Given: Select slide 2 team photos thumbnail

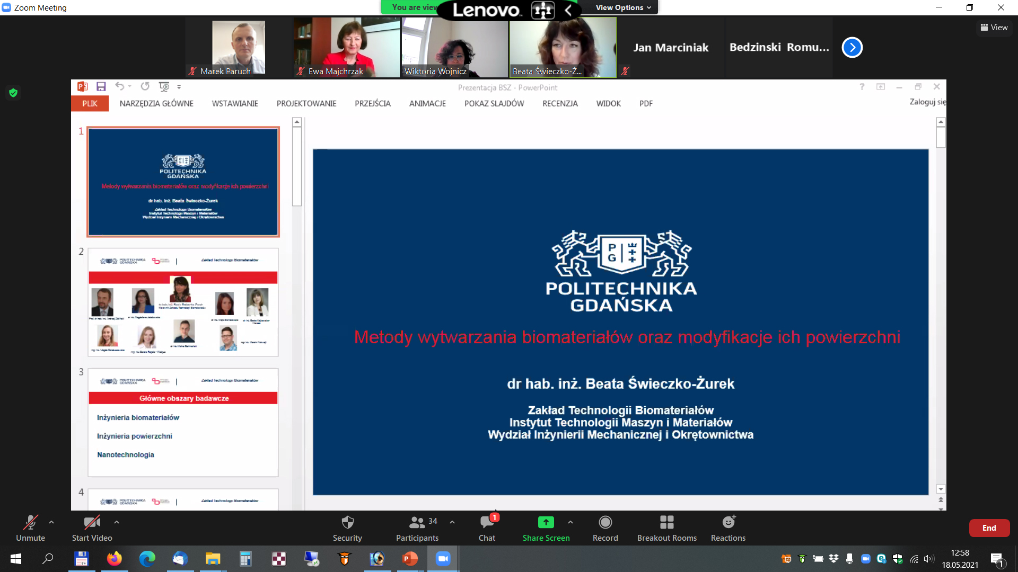Looking at the screenshot, I should (x=183, y=302).
